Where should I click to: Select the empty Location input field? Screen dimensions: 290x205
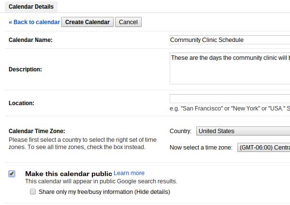[230, 99]
